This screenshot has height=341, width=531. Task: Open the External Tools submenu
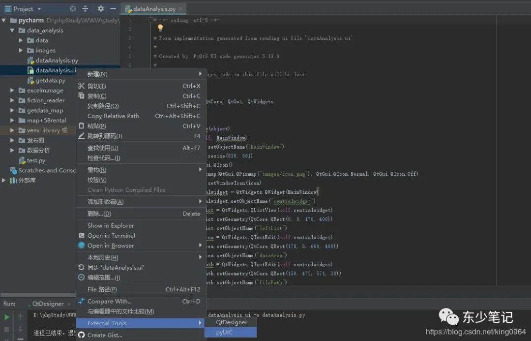tap(141, 323)
